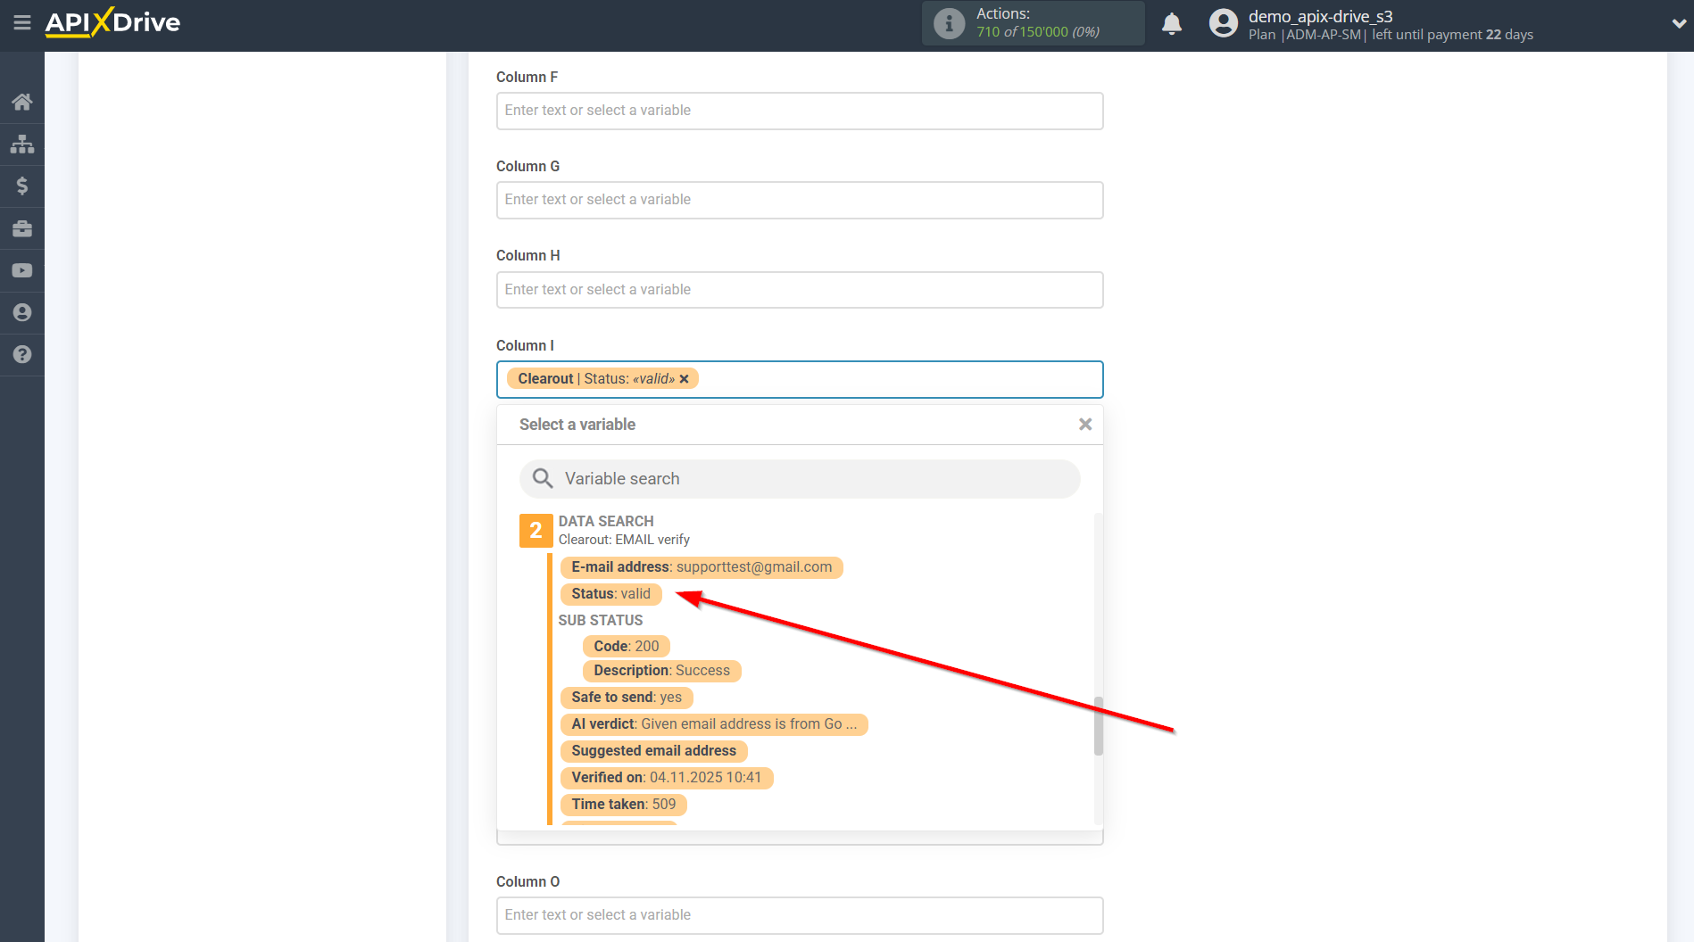The image size is (1694, 942).
Task: Open help via the question mark icon
Action: (x=22, y=354)
